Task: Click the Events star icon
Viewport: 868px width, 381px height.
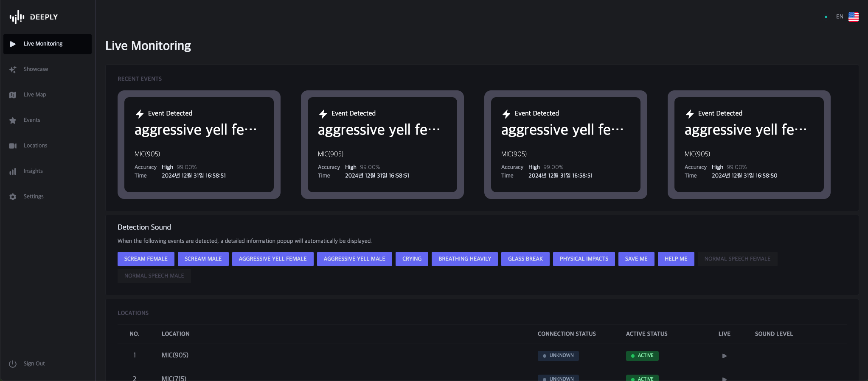Action: coord(13,120)
